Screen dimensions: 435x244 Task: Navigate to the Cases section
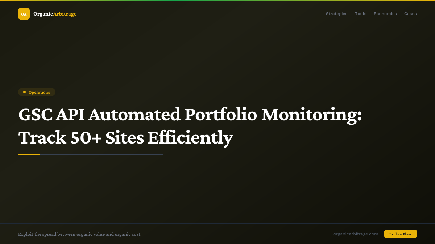410,14
